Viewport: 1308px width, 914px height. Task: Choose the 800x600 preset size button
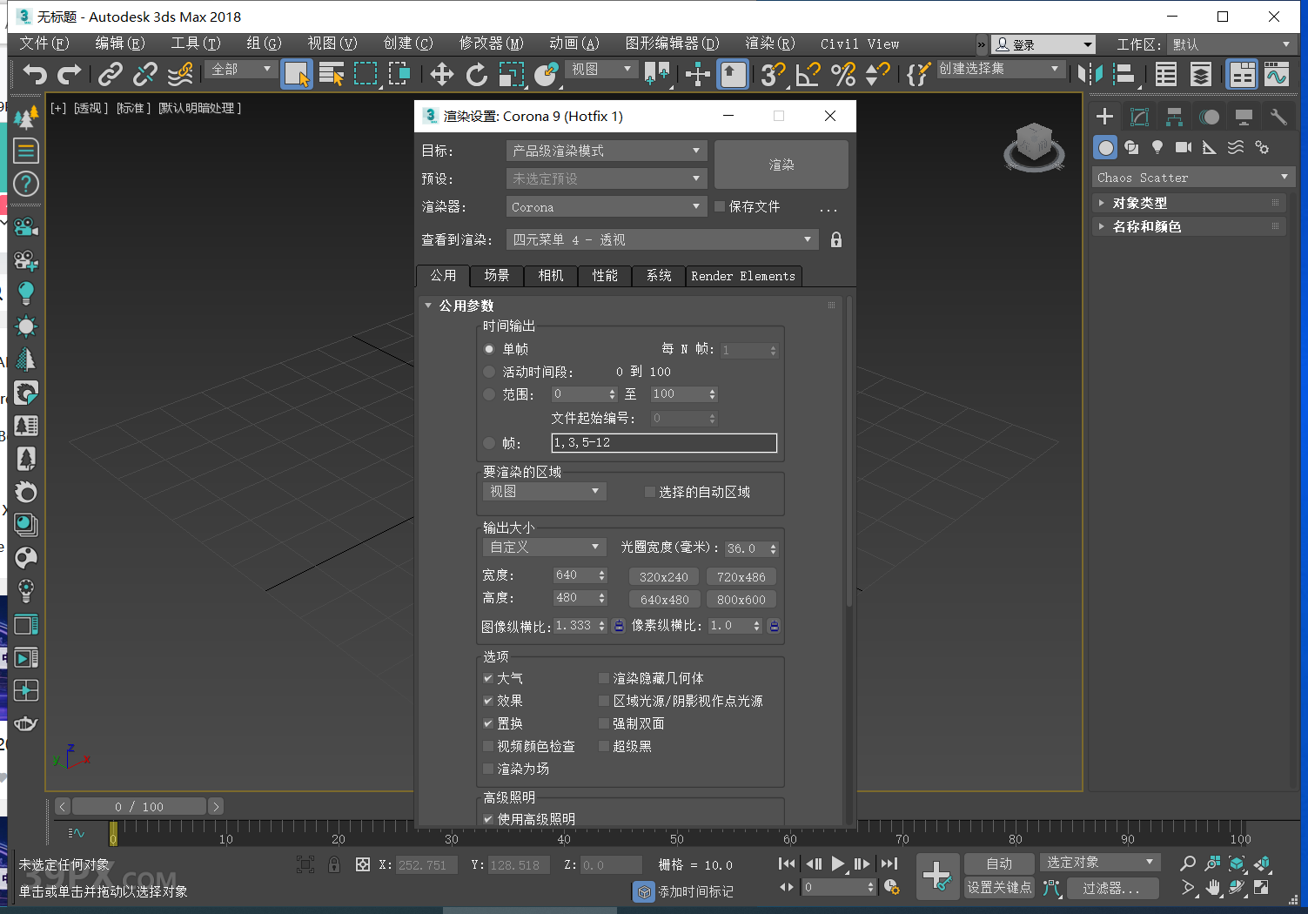[741, 600]
